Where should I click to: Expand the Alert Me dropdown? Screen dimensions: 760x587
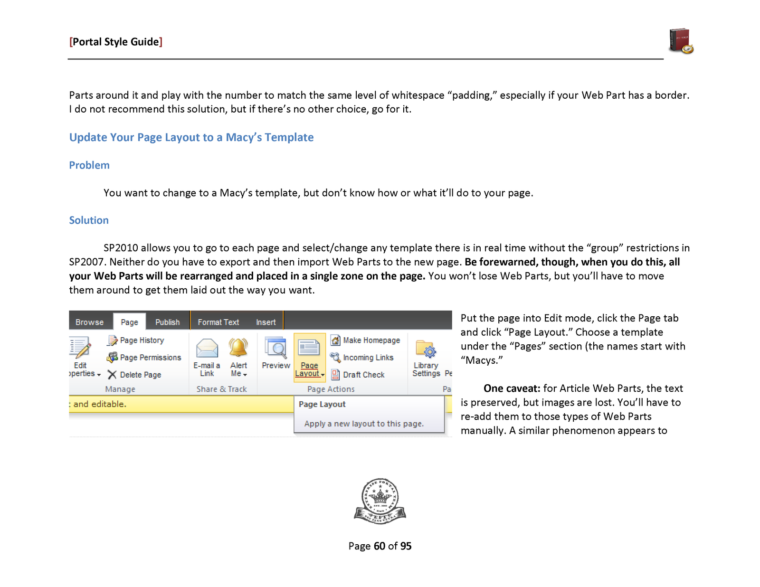pyautogui.click(x=245, y=375)
